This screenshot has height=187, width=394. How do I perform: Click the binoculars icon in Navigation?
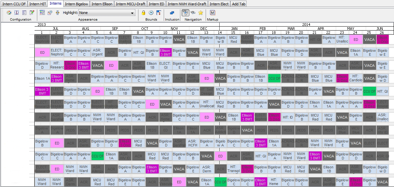pos(193,13)
